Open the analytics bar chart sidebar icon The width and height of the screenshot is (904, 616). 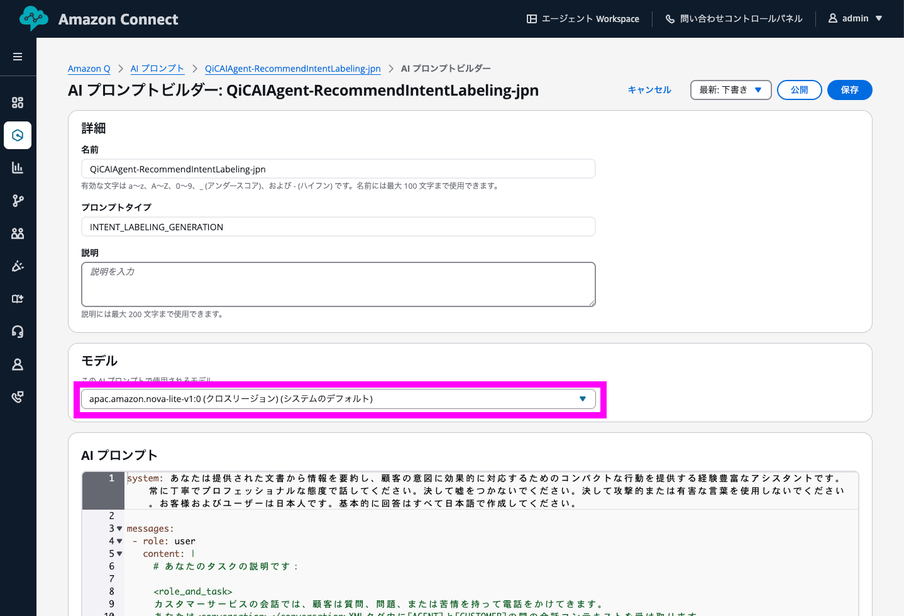[x=18, y=168]
